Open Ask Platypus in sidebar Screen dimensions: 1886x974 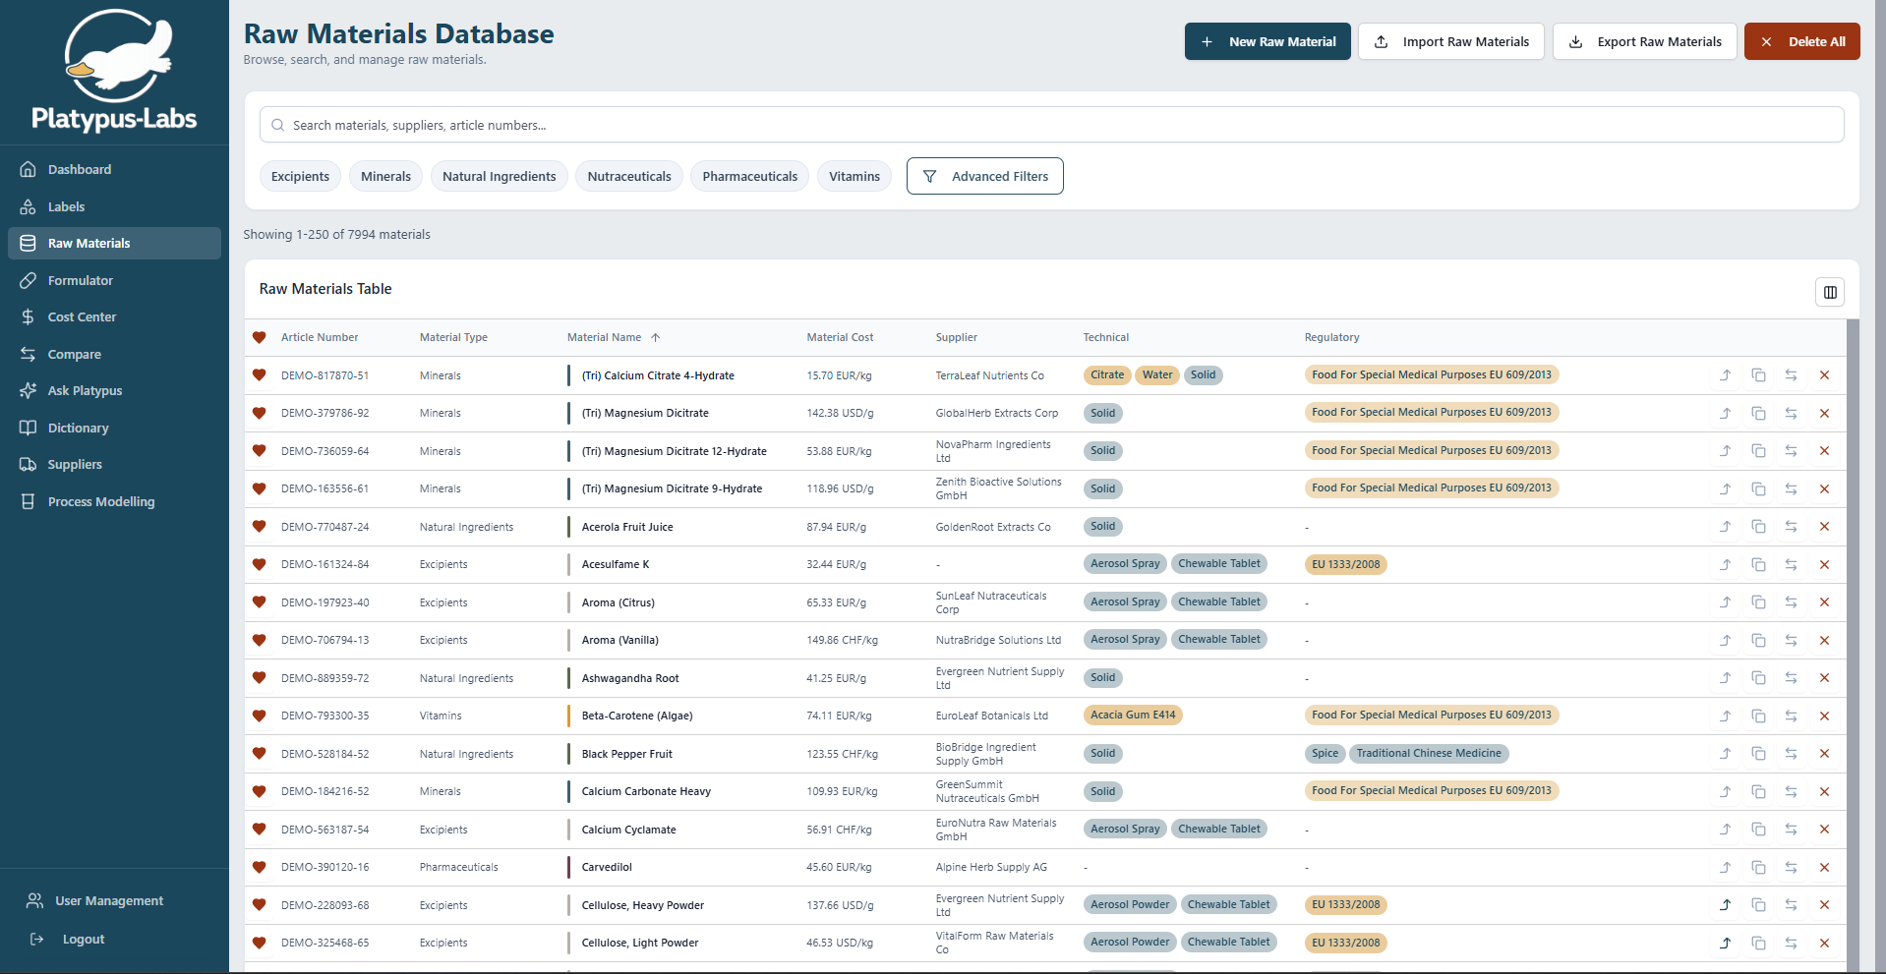(114, 391)
